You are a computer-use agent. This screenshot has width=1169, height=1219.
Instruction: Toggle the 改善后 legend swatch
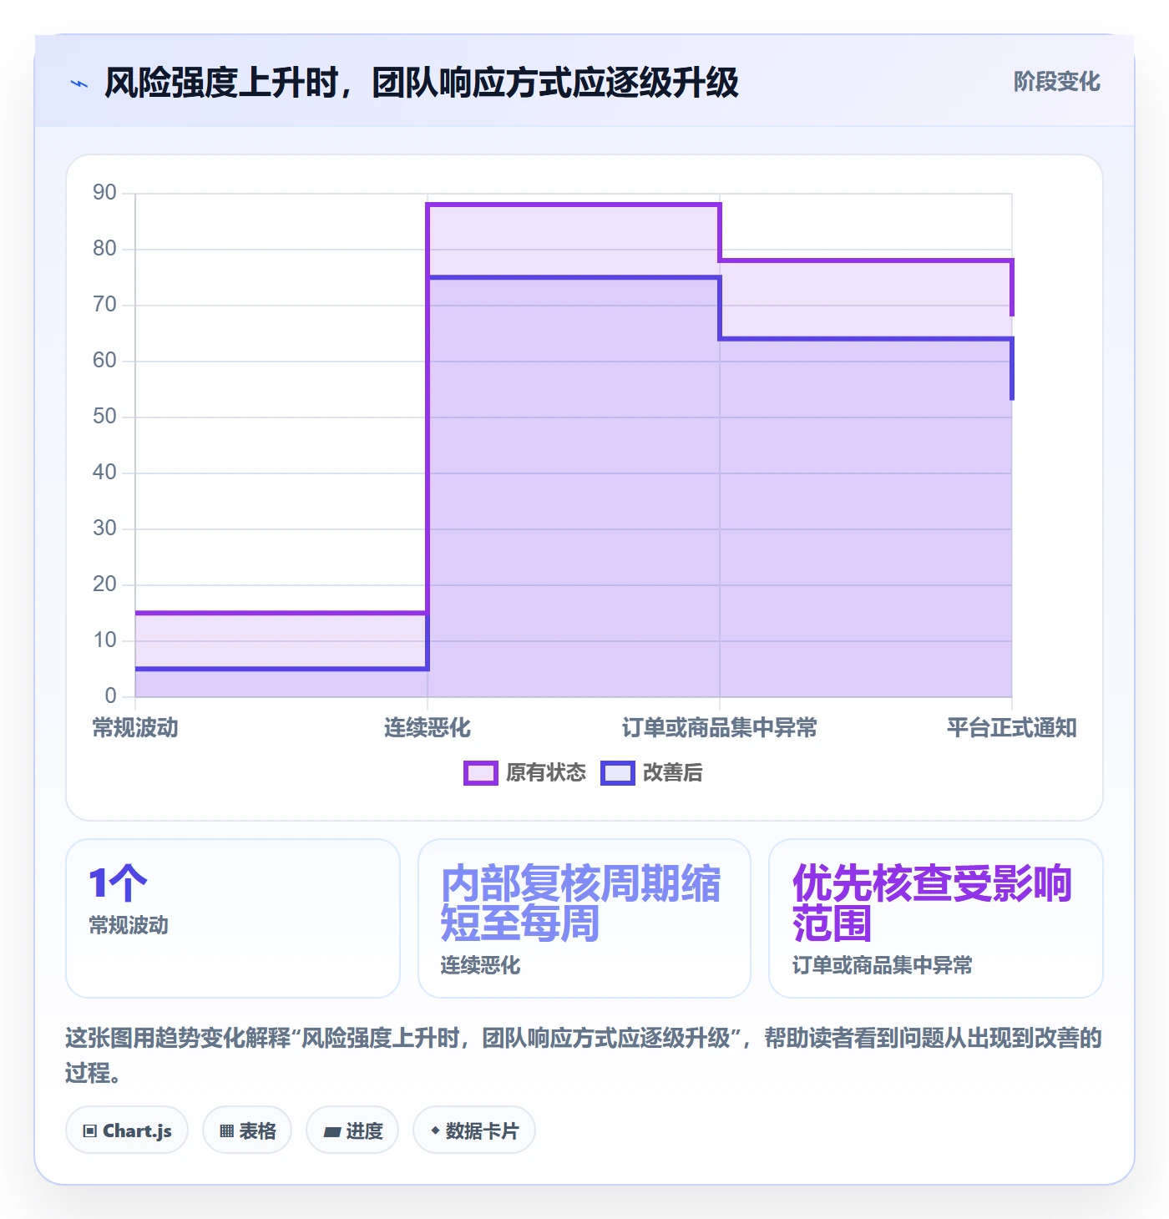point(618,773)
